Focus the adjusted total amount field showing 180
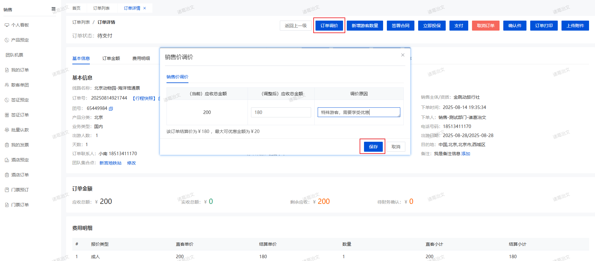This screenshot has width=595, height=261. [281, 112]
